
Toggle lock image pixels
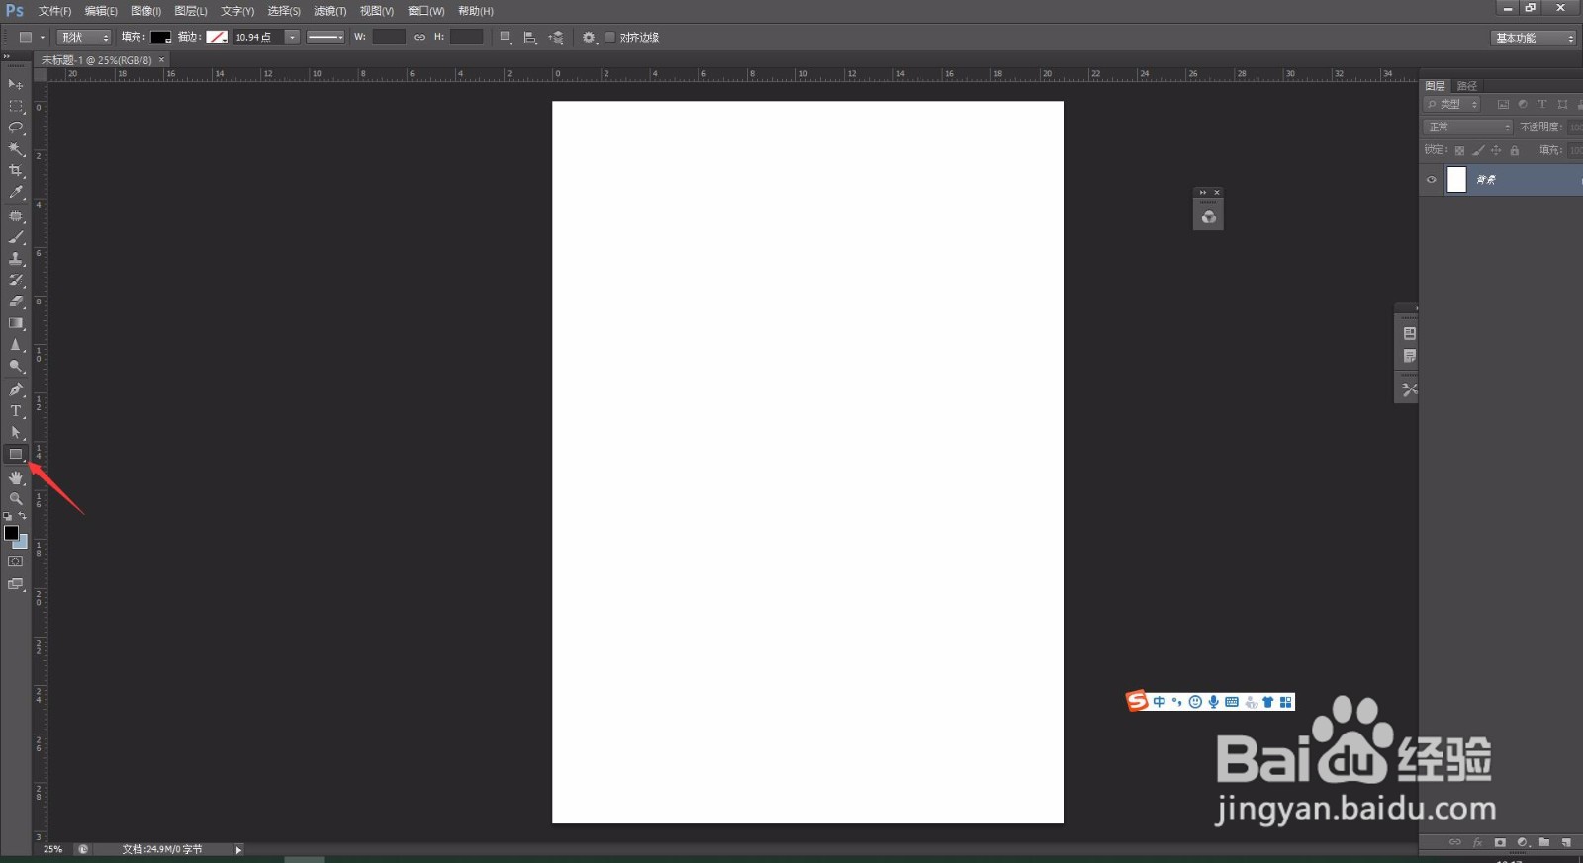click(x=1478, y=150)
